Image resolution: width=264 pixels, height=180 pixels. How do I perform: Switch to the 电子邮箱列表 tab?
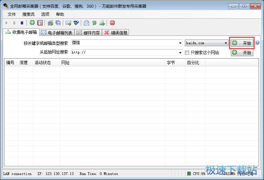[57, 32]
